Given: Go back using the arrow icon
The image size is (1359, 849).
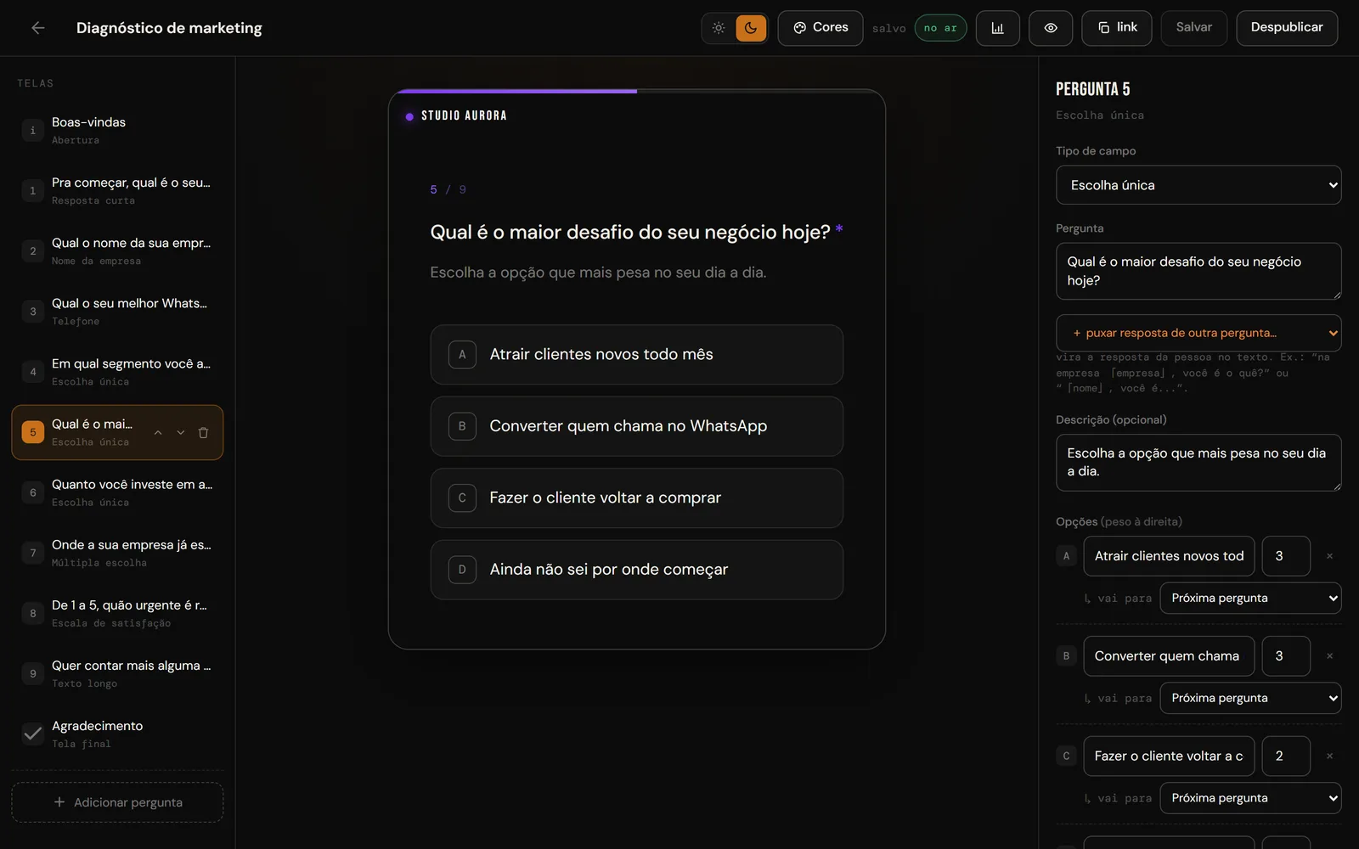Looking at the screenshot, I should 38,28.
